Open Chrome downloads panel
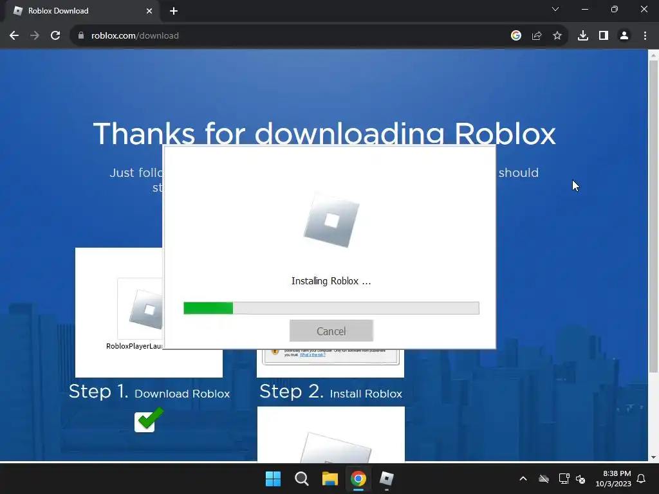This screenshot has width=659, height=494. click(x=583, y=36)
